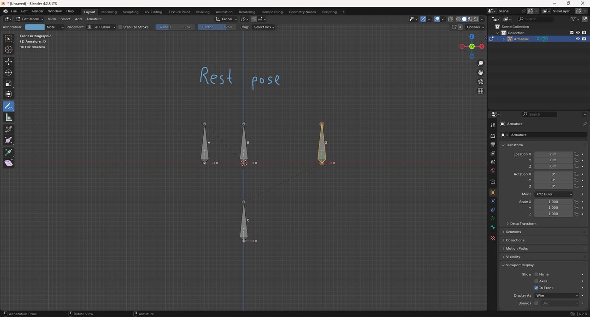Click the zoom viewport magnifier icon
The height and width of the screenshot is (317, 590).
click(x=480, y=63)
